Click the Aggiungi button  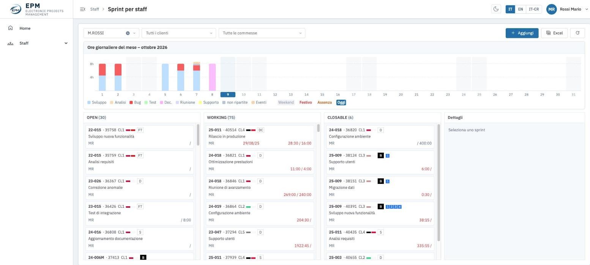(522, 33)
